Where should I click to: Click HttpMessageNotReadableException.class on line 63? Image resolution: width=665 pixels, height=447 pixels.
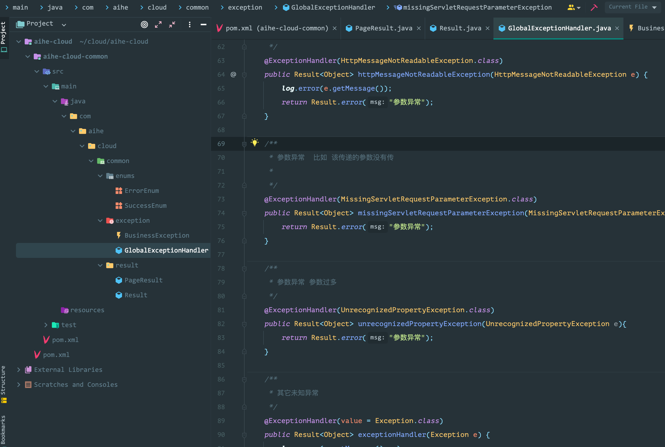coord(420,61)
